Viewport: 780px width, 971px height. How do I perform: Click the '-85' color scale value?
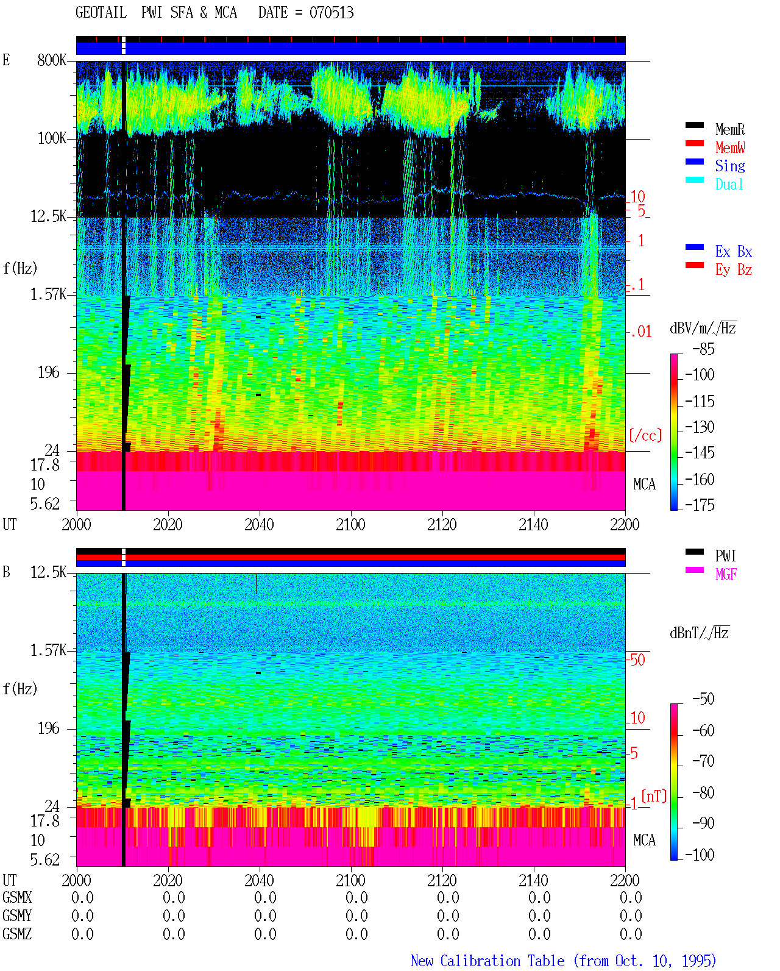(703, 349)
